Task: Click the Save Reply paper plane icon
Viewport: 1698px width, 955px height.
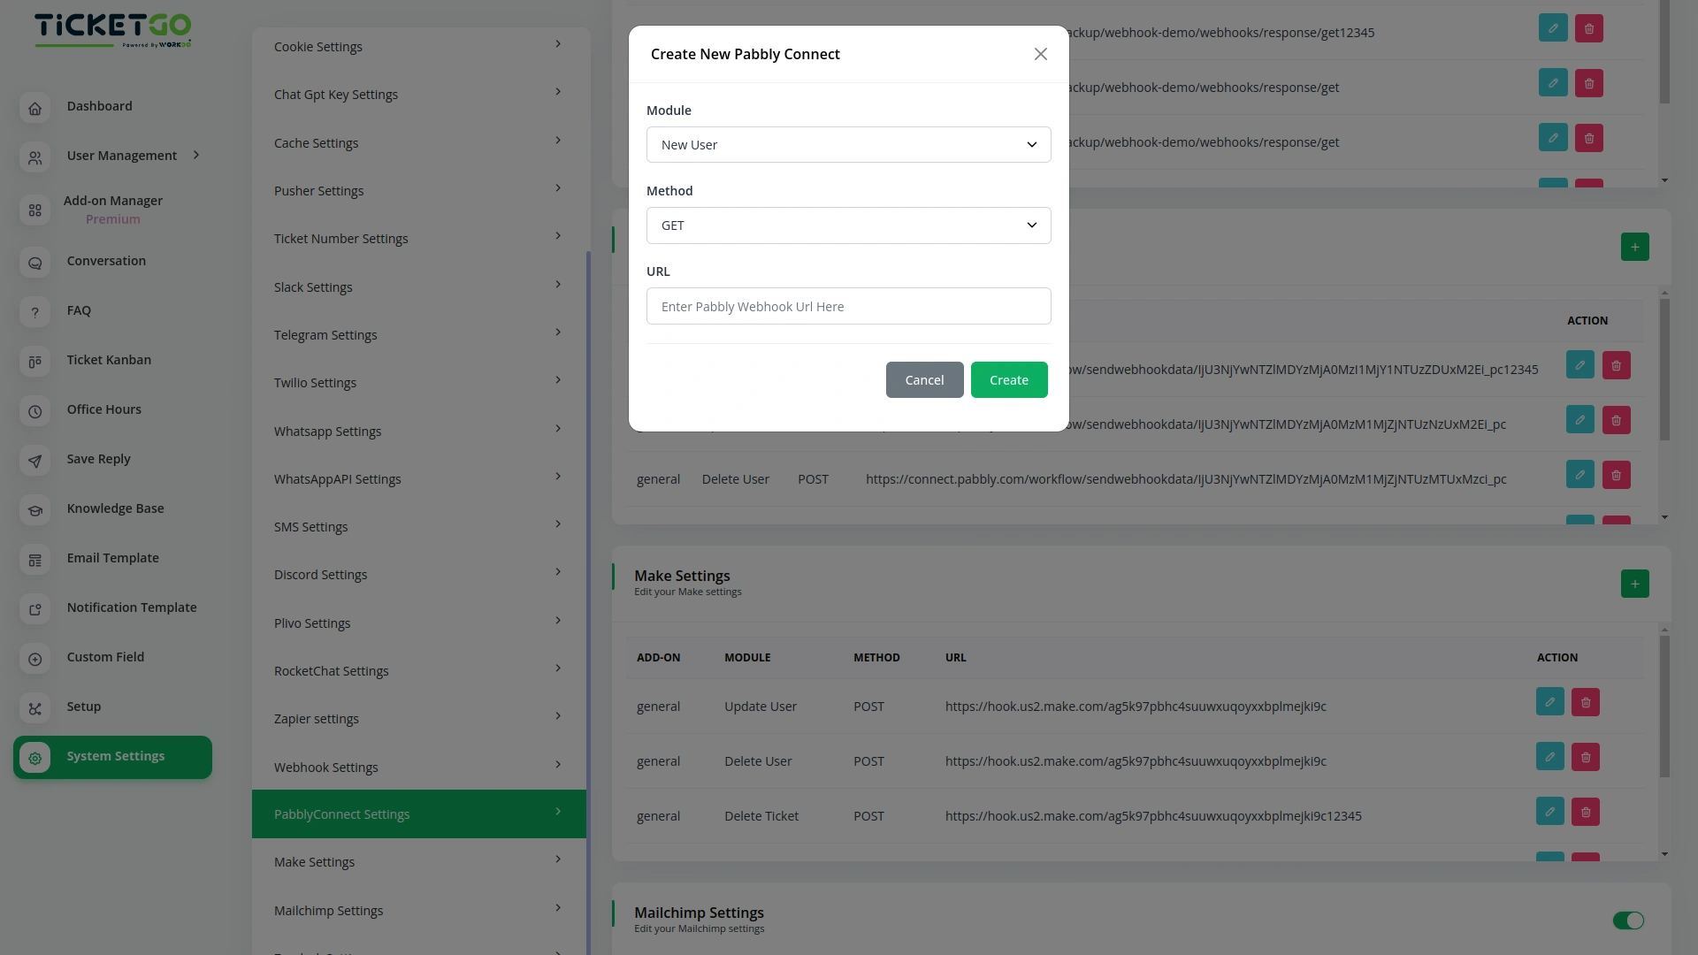Action: (x=34, y=461)
